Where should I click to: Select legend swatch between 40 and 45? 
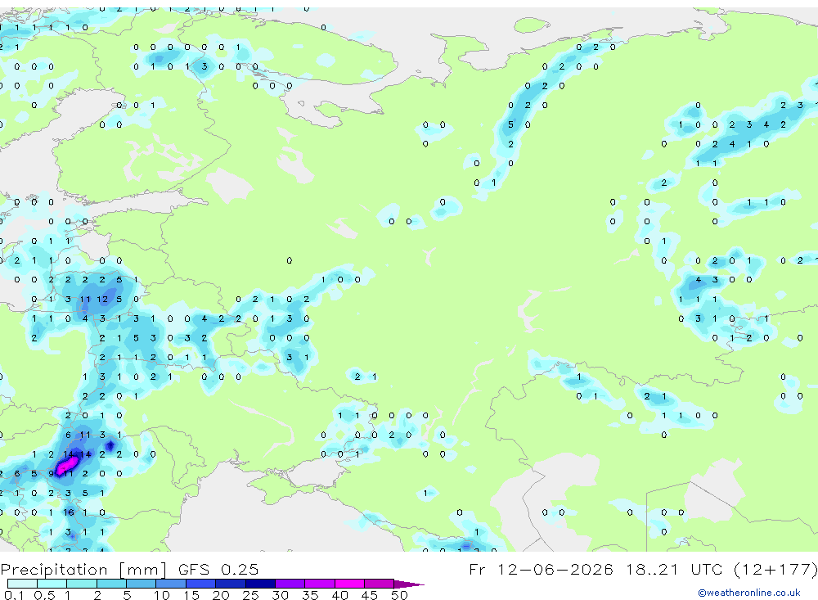(349, 584)
